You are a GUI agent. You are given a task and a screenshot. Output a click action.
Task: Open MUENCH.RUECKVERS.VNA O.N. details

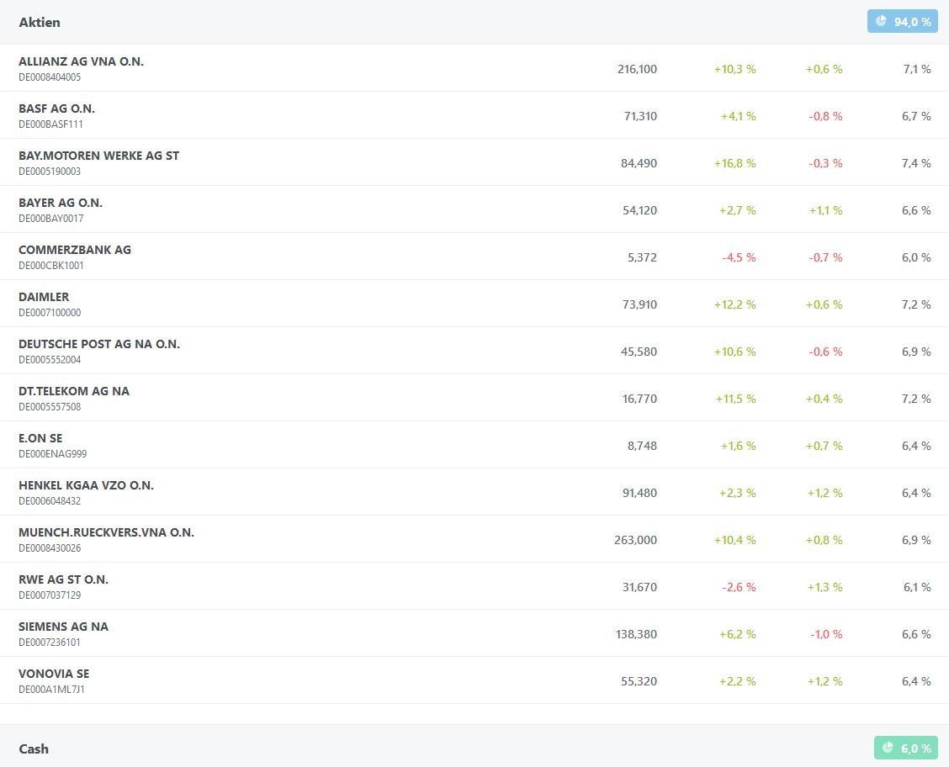click(x=106, y=532)
